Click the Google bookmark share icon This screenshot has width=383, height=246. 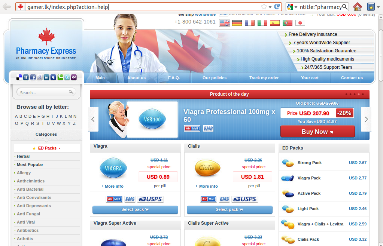40,77
